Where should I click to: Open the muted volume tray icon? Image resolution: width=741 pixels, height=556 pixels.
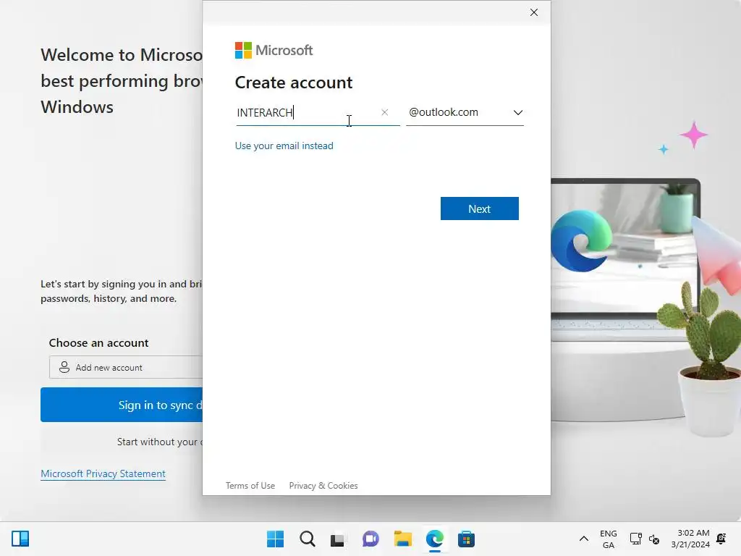(654, 539)
